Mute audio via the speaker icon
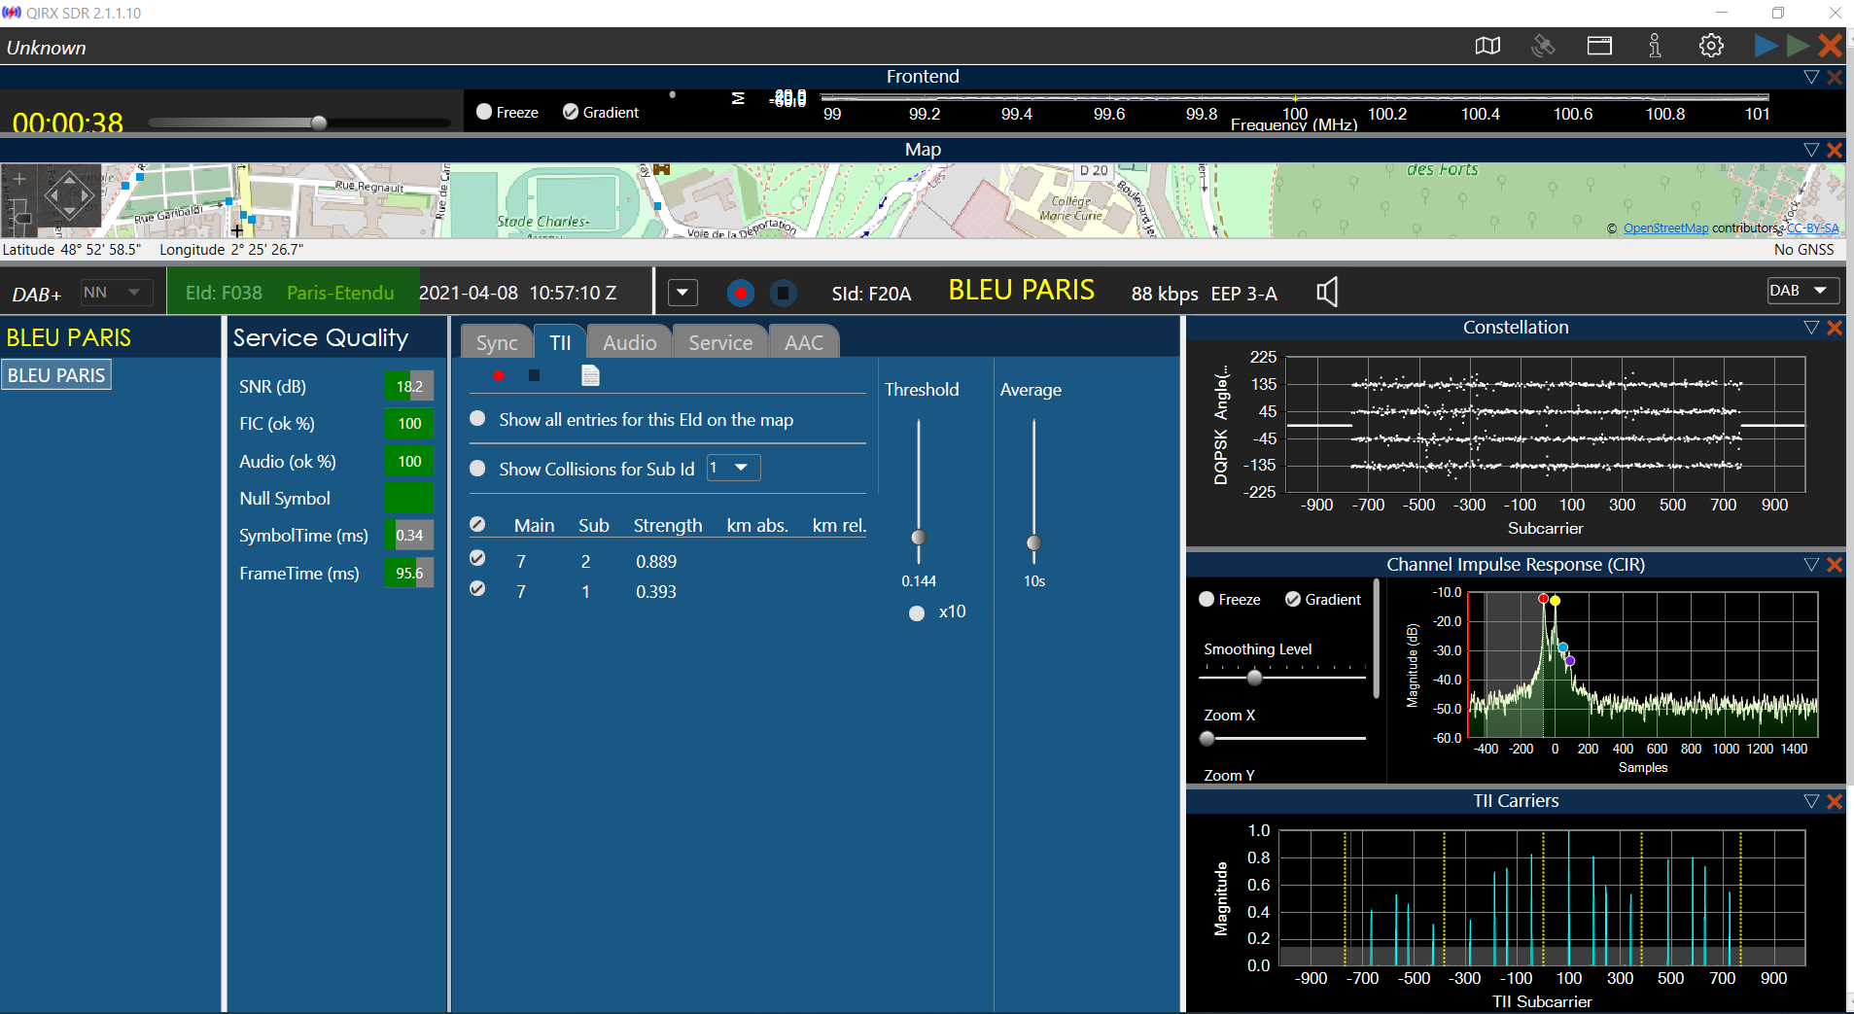This screenshot has height=1014, width=1854. 1327,292
